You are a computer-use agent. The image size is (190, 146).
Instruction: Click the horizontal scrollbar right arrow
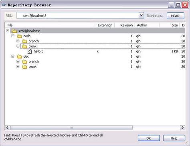182,128
